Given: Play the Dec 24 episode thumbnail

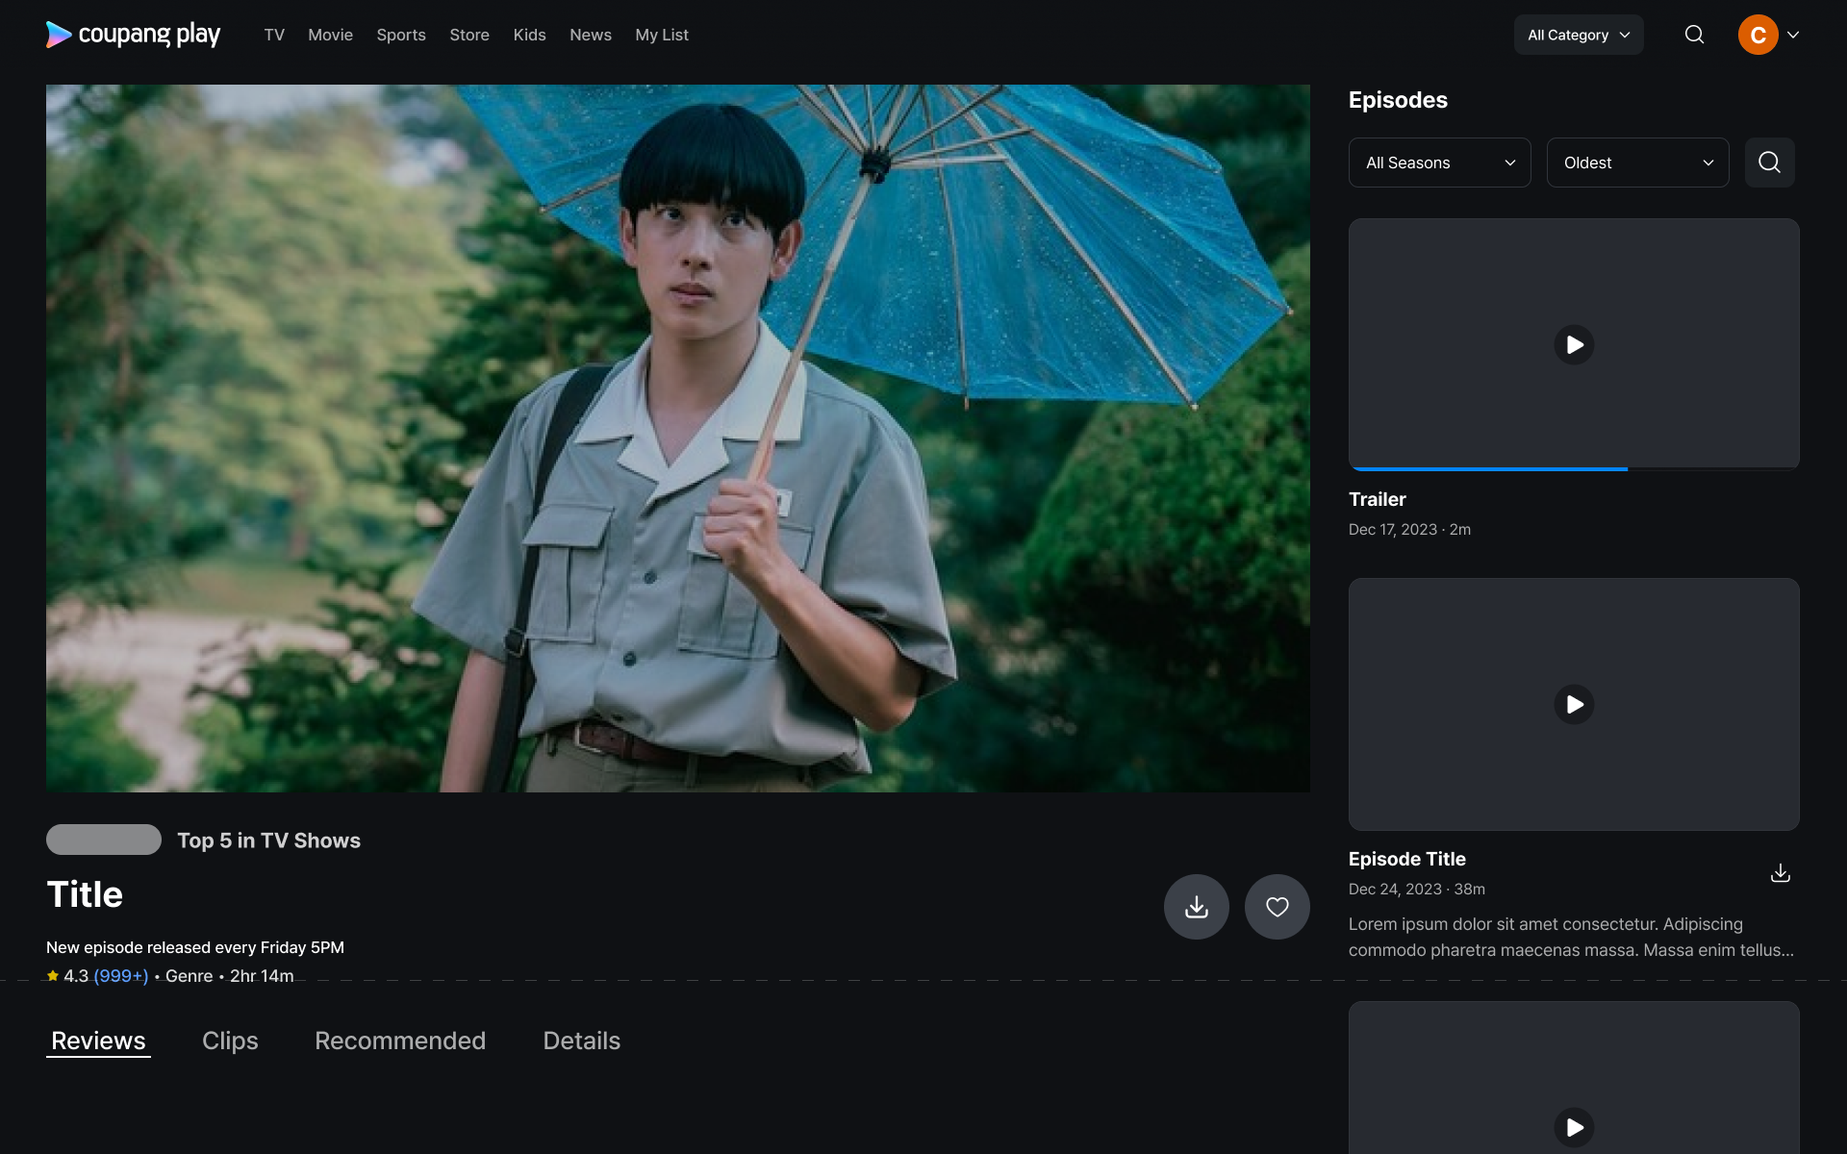Looking at the screenshot, I should coord(1574,704).
